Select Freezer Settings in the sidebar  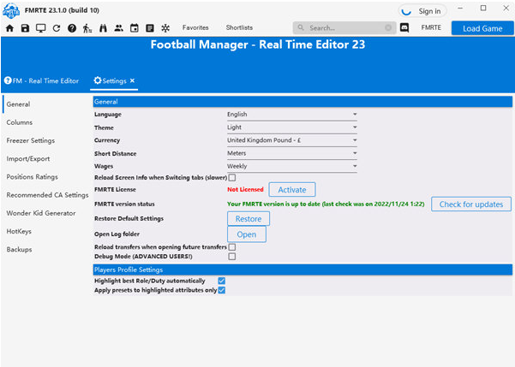[x=31, y=140]
